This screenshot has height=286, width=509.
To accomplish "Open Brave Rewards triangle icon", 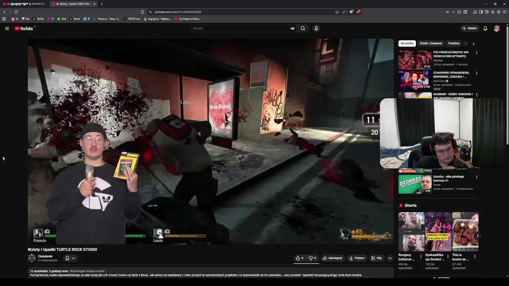I will (x=358, y=12).
